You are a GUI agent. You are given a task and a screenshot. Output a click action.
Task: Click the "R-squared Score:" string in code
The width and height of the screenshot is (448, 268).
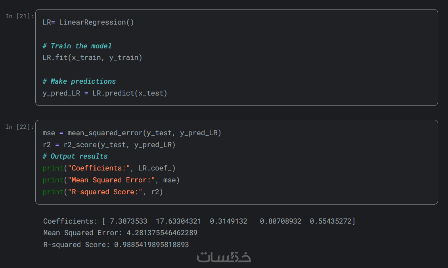(105, 192)
